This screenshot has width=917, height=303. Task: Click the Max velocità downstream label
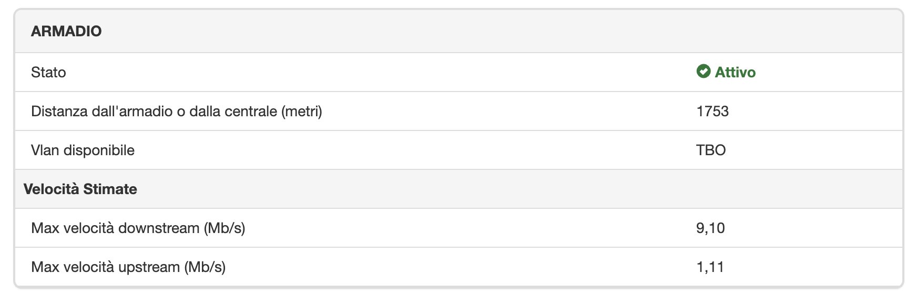pyautogui.click(x=138, y=228)
